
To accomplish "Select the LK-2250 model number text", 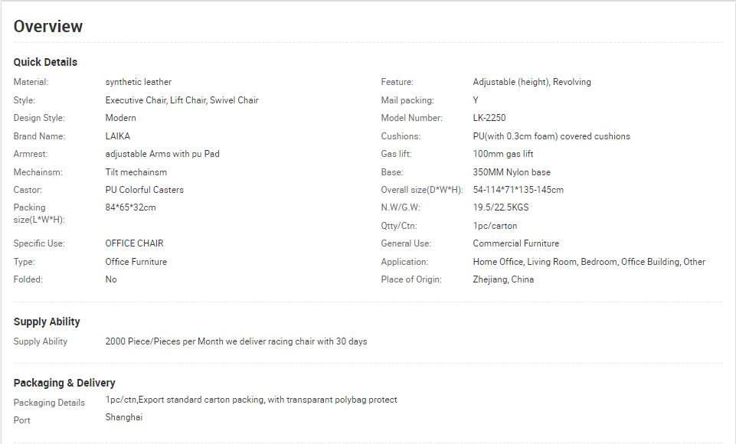I will coord(489,118).
